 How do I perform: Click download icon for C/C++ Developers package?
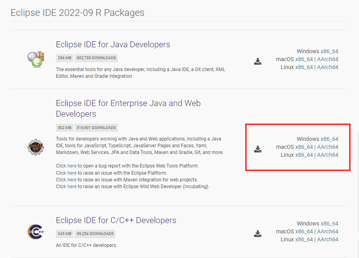pos(258,234)
